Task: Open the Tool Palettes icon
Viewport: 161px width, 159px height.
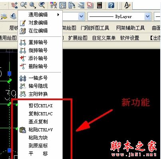Action: pyautogui.click(x=72, y=5)
